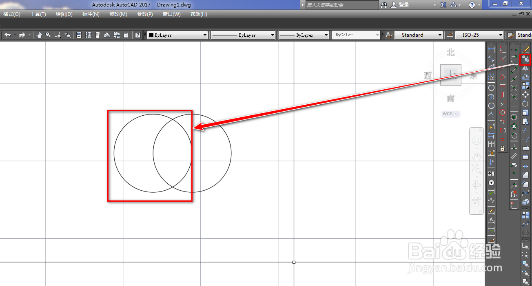
Task: Click the Zoom Object icon
Action: point(525,282)
